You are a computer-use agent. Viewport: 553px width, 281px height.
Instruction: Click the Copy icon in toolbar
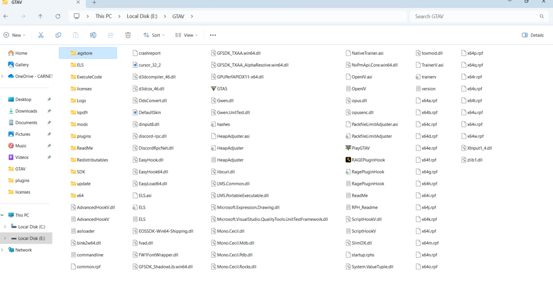(58, 35)
